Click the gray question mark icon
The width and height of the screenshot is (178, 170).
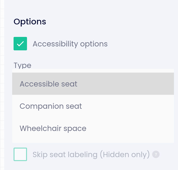point(156,154)
